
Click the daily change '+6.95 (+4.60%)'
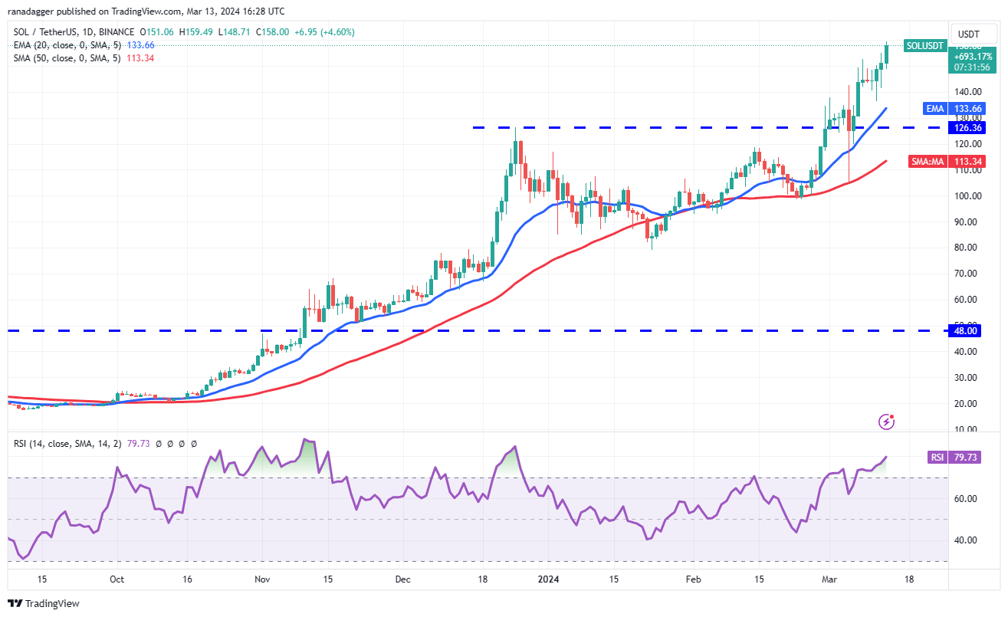[x=324, y=32]
